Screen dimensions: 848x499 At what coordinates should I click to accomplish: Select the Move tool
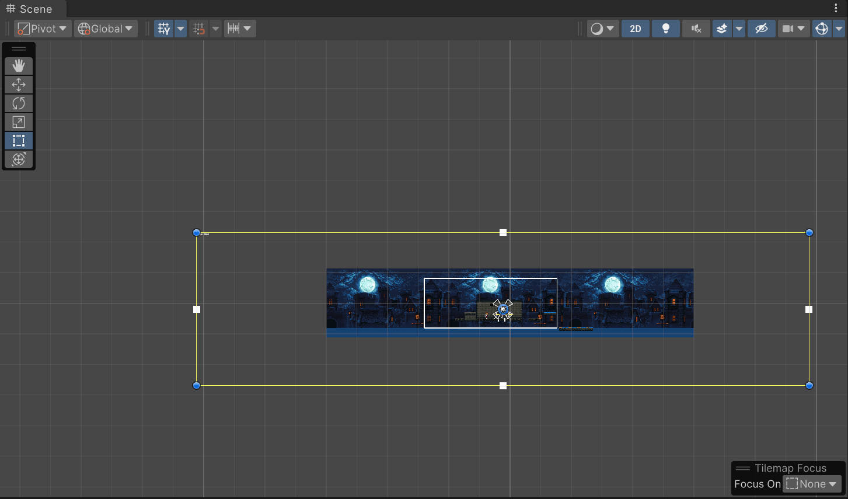[x=19, y=85]
